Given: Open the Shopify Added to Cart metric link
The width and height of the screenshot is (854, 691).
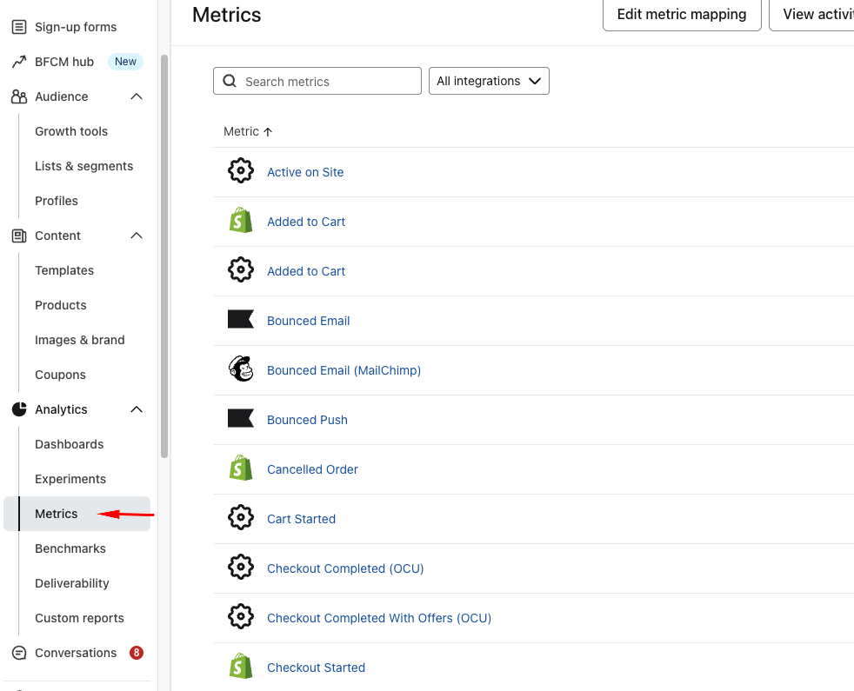Looking at the screenshot, I should [x=306, y=222].
